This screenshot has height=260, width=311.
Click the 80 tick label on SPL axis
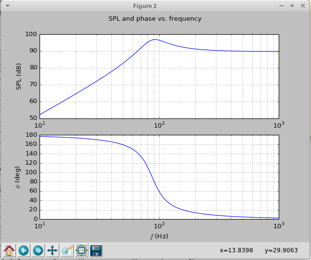[x=33, y=68]
